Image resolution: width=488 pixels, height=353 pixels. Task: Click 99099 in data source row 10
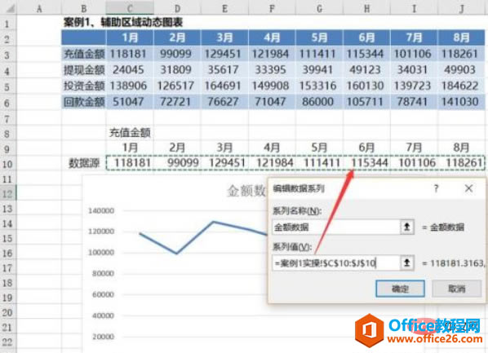(183, 163)
